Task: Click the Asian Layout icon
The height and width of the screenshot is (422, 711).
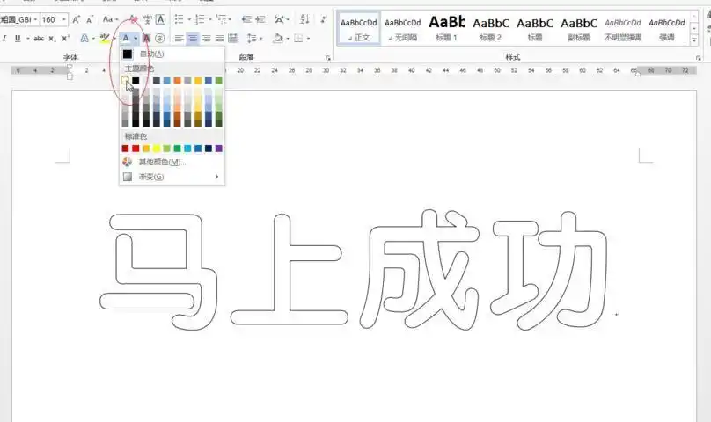Action: [x=279, y=19]
